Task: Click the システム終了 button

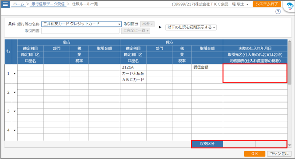Action: [267, 4]
